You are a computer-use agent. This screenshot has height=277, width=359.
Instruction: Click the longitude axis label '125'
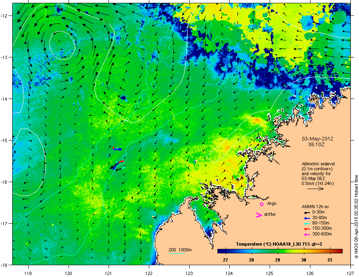tap(270, 273)
